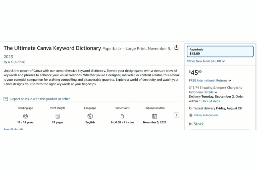Click the large $45.00 price
This screenshot has height=171, width=257.
coord(195,73)
